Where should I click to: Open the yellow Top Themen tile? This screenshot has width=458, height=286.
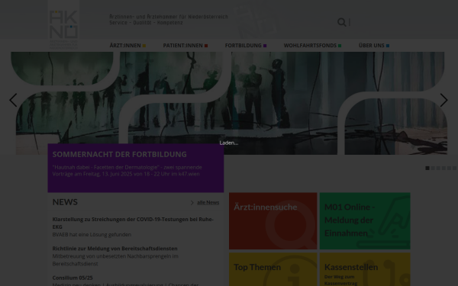273,269
